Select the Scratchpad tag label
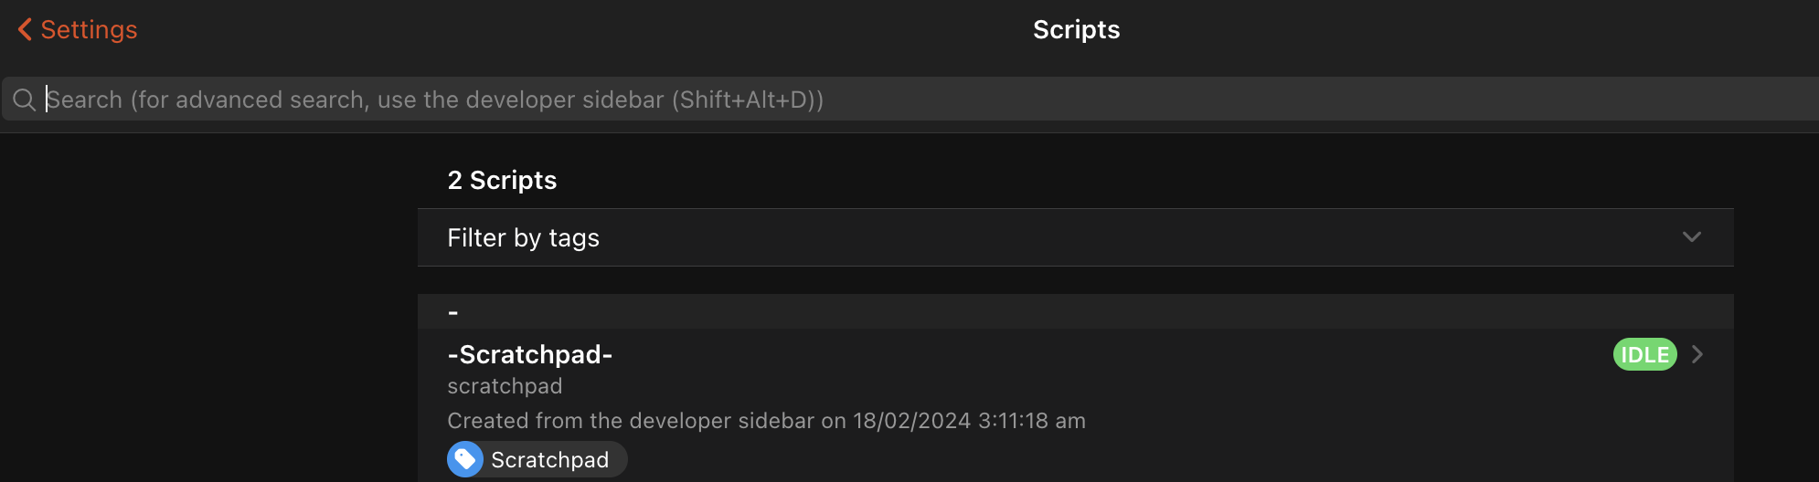Image resolution: width=1819 pixels, height=482 pixels. pyautogui.click(x=549, y=459)
